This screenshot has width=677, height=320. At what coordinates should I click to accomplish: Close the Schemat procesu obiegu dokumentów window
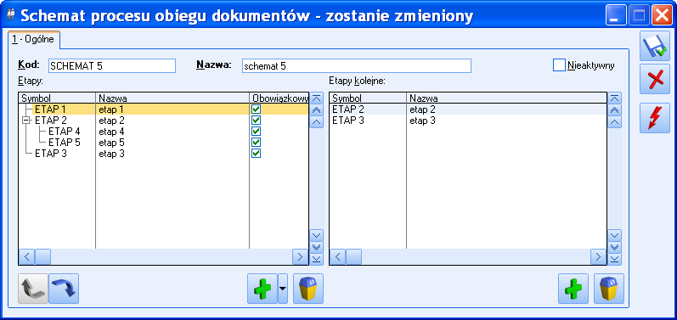[x=661, y=16]
